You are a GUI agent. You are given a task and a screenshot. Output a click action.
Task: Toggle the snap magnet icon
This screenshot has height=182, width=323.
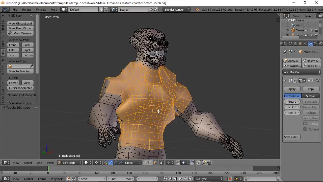pyautogui.click(x=178, y=163)
